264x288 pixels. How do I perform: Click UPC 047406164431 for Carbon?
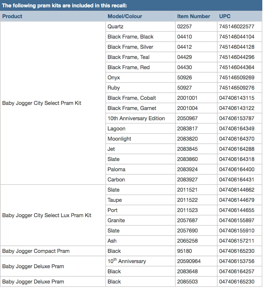pos(240,179)
